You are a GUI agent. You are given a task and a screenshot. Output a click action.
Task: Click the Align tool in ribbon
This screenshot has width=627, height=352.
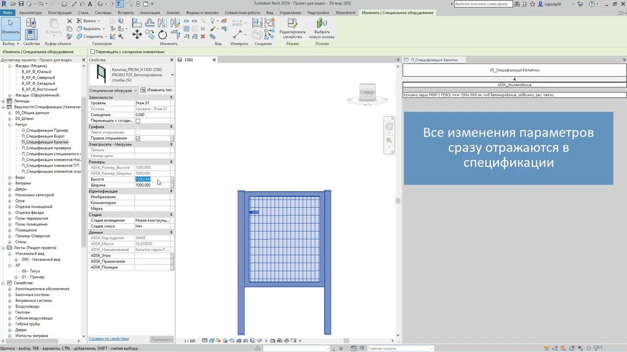tap(137, 22)
